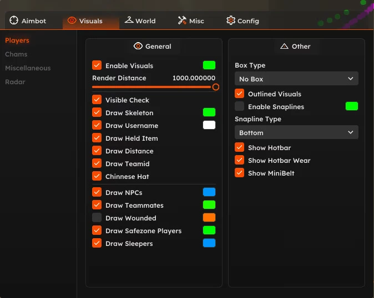Open the Draw Safezone Players green swatch
Screen dimensions: 374x298
click(x=209, y=230)
